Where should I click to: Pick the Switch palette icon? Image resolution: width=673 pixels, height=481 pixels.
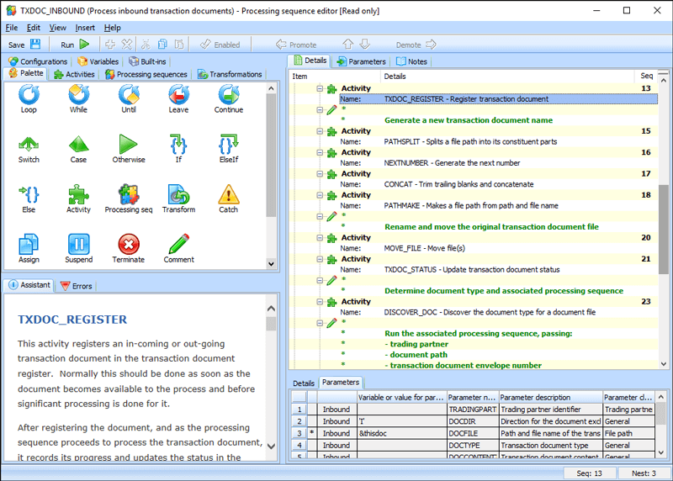[29, 145]
